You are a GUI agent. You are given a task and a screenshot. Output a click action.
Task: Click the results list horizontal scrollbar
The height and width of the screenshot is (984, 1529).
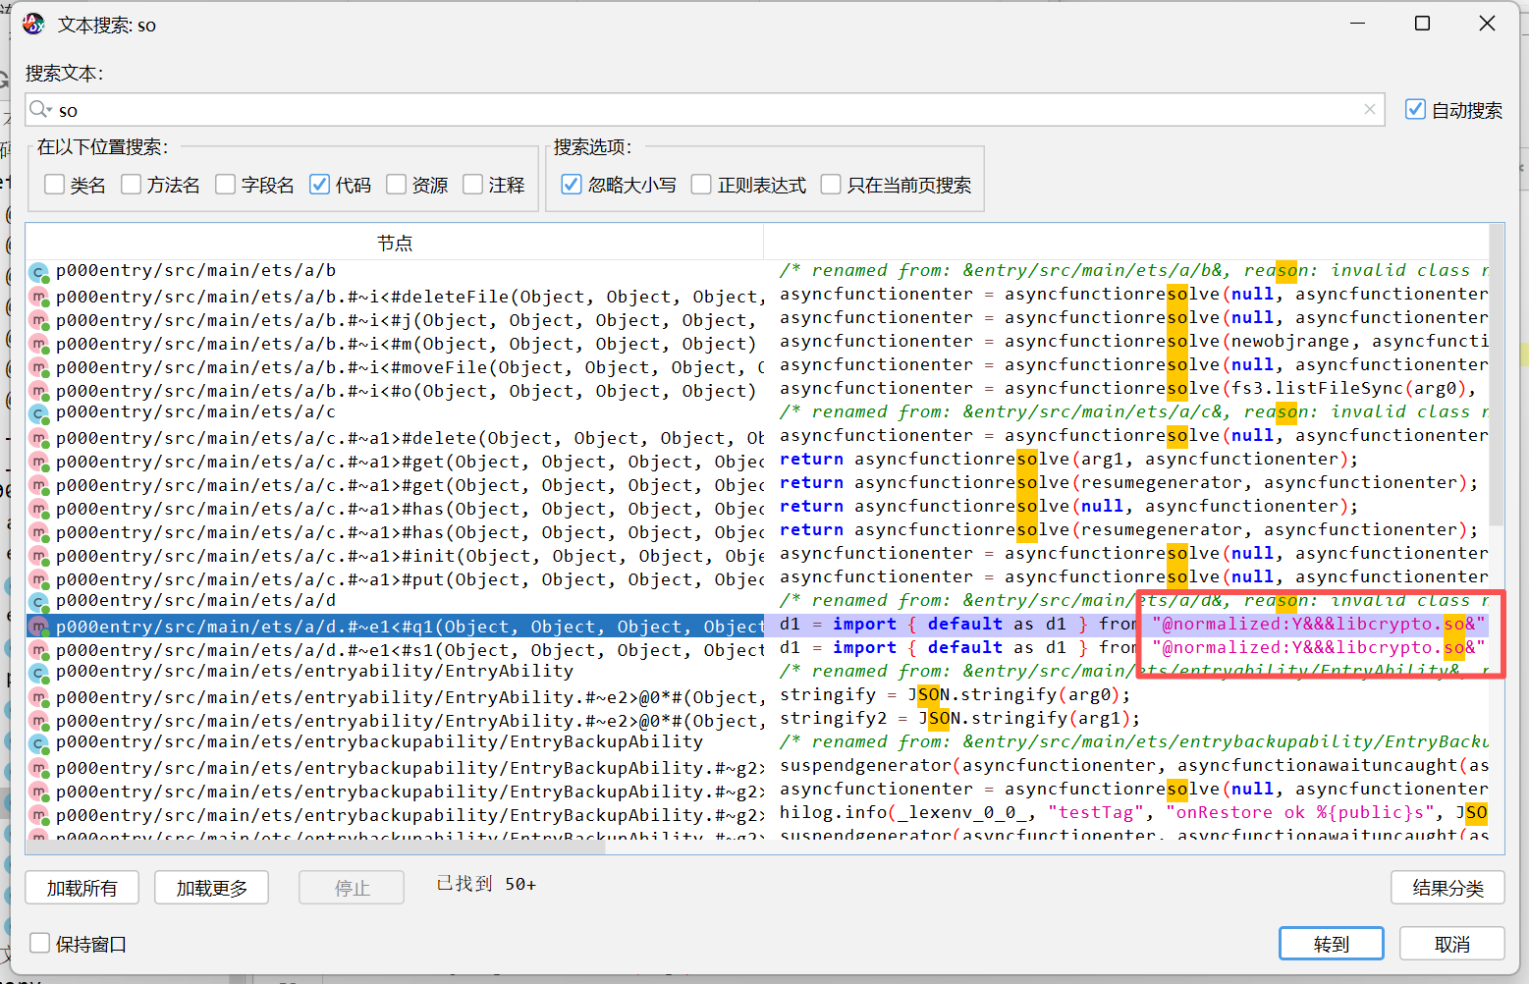(x=316, y=847)
